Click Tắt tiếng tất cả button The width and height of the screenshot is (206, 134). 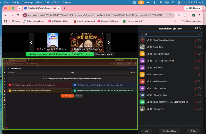point(169,131)
